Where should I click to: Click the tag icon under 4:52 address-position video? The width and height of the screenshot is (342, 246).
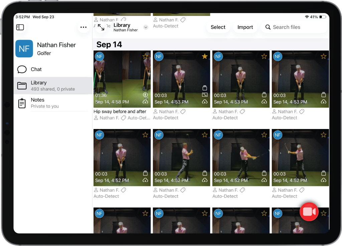click(124, 190)
